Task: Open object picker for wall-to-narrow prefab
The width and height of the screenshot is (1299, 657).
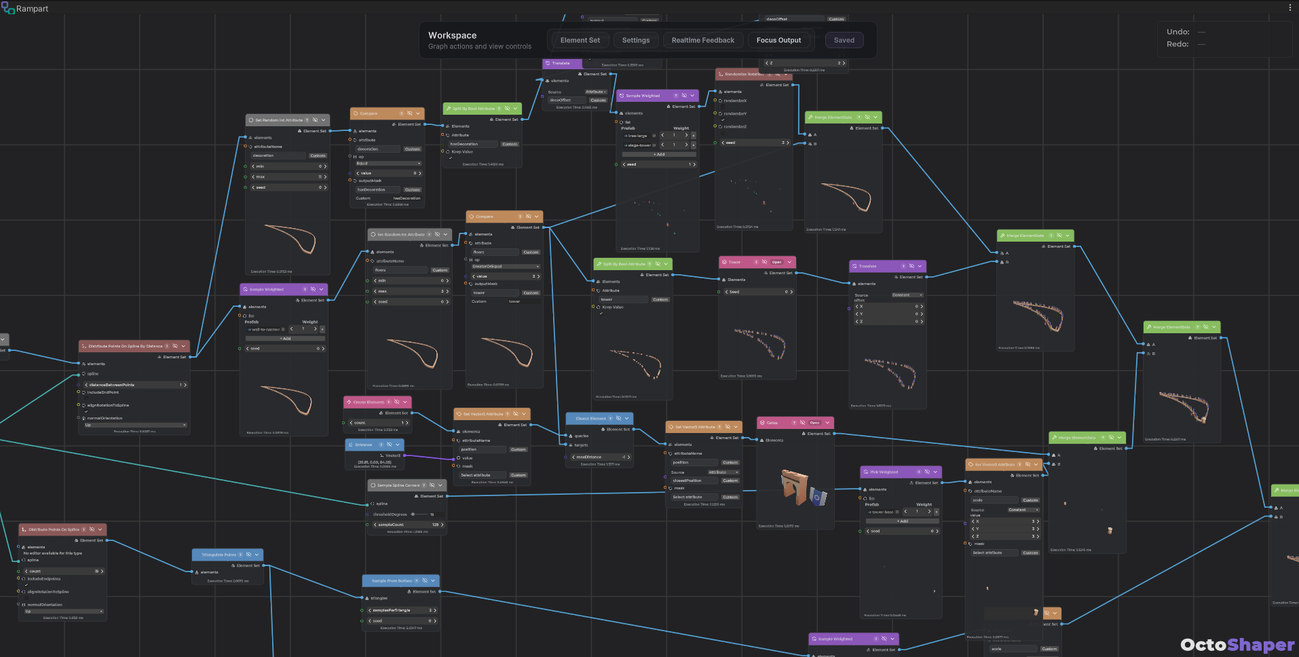Action: pyautogui.click(x=283, y=329)
